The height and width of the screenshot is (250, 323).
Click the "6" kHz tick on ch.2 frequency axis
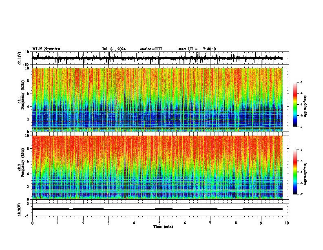pos(28,161)
